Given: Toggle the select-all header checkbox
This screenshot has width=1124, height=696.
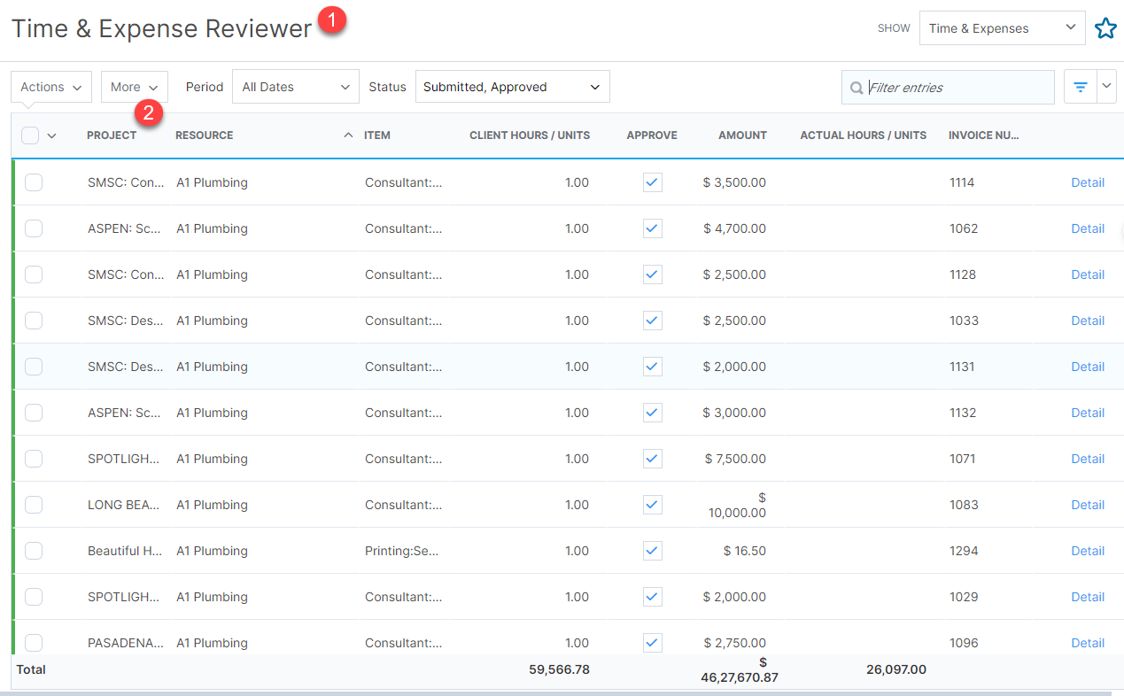Looking at the screenshot, I should click(x=30, y=135).
